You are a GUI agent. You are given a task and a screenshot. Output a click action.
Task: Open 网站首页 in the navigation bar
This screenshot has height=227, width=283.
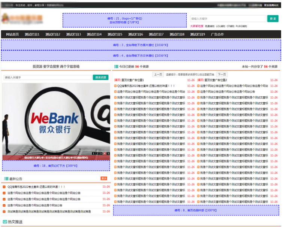(12, 34)
